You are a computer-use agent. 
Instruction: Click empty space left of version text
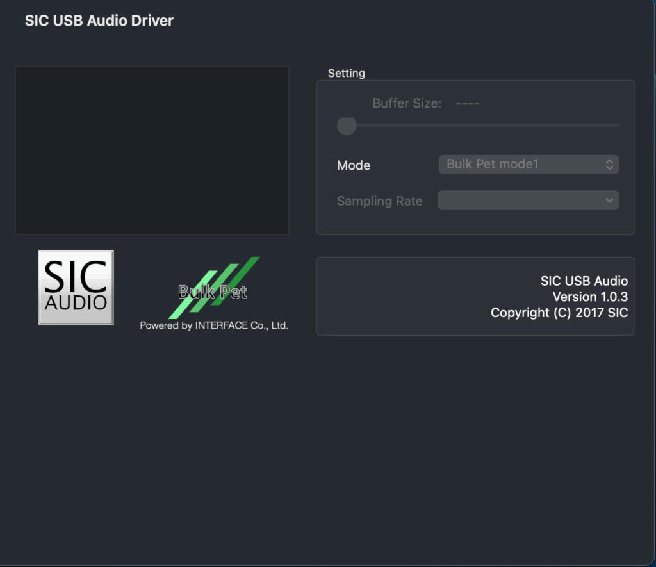(397, 297)
